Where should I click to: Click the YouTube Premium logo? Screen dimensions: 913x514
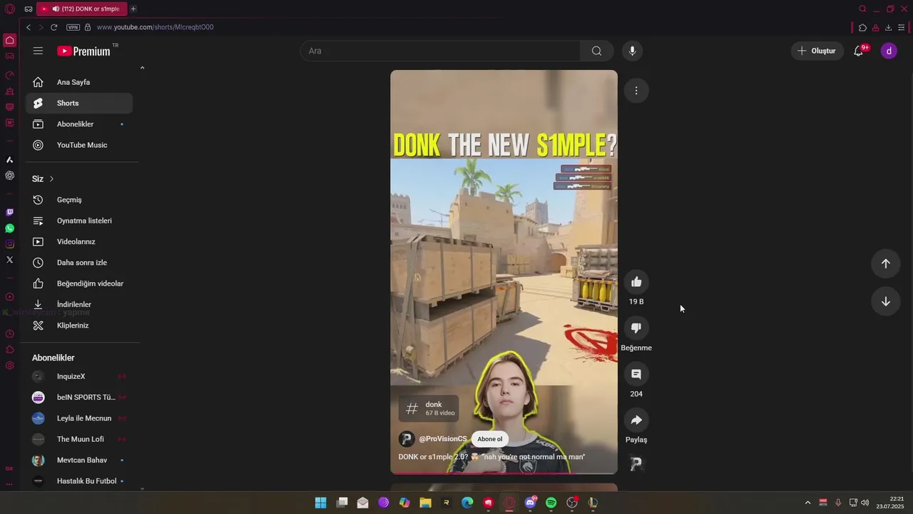click(84, 51)
